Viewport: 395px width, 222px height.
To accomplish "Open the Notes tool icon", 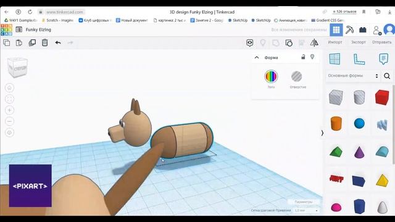I will [383, 59].
